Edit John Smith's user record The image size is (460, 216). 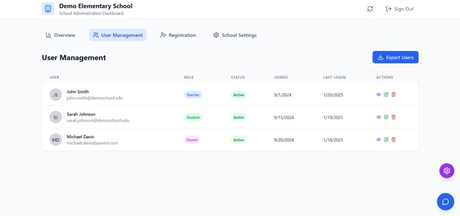[386, 95]
